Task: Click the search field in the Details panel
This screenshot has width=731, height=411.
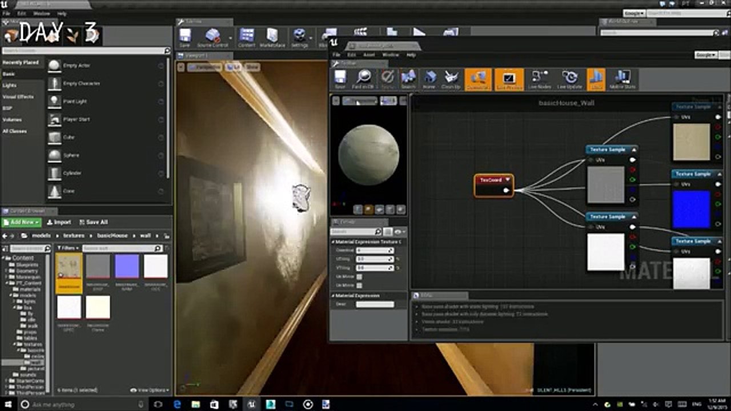Action: pyautogui.click(x=356, y=232)
